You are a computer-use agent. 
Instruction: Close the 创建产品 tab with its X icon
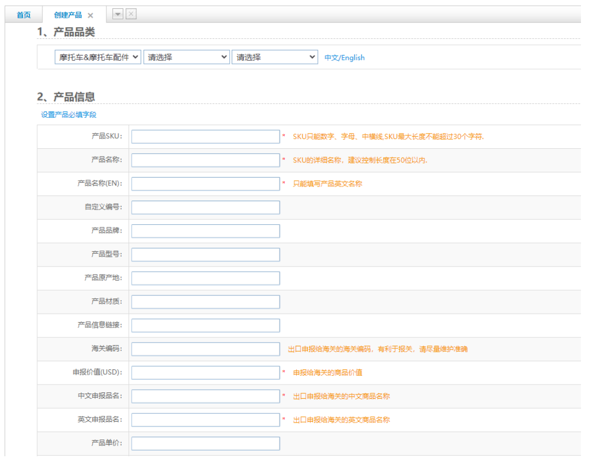tap(91, 16)
